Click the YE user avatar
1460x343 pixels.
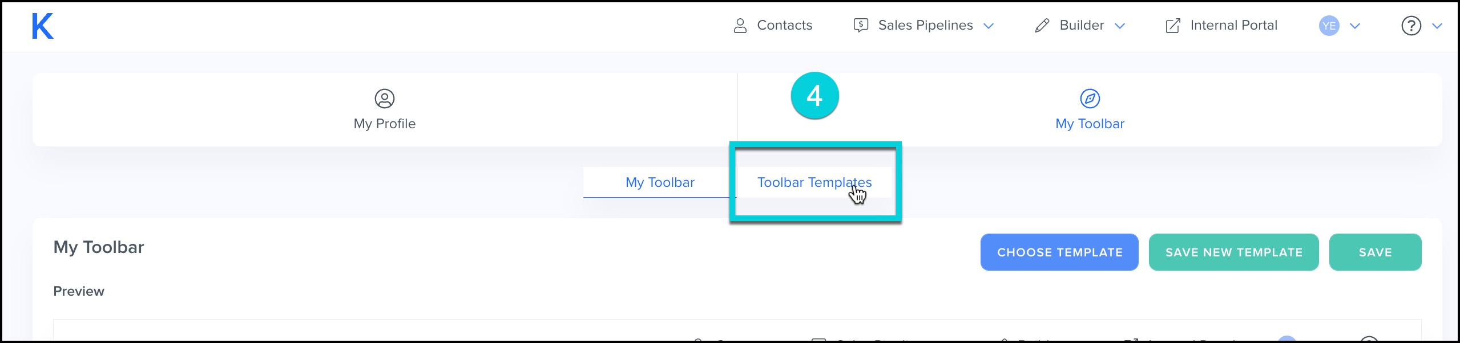click(x=1329, y=26)
